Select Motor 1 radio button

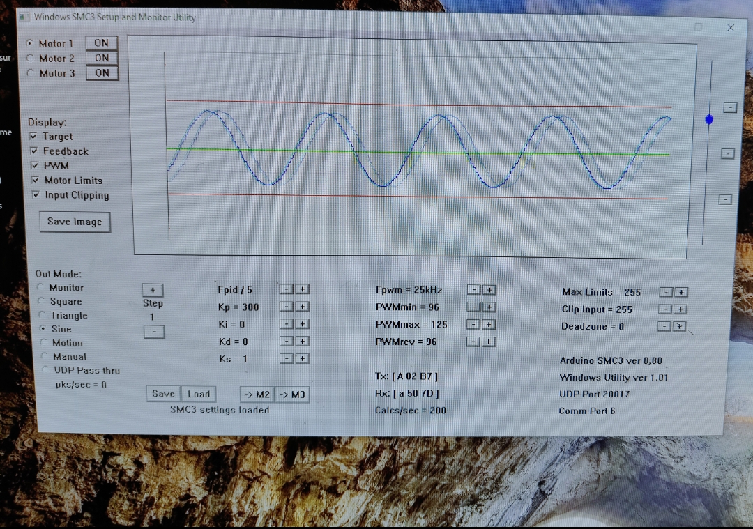pos(30,43)
